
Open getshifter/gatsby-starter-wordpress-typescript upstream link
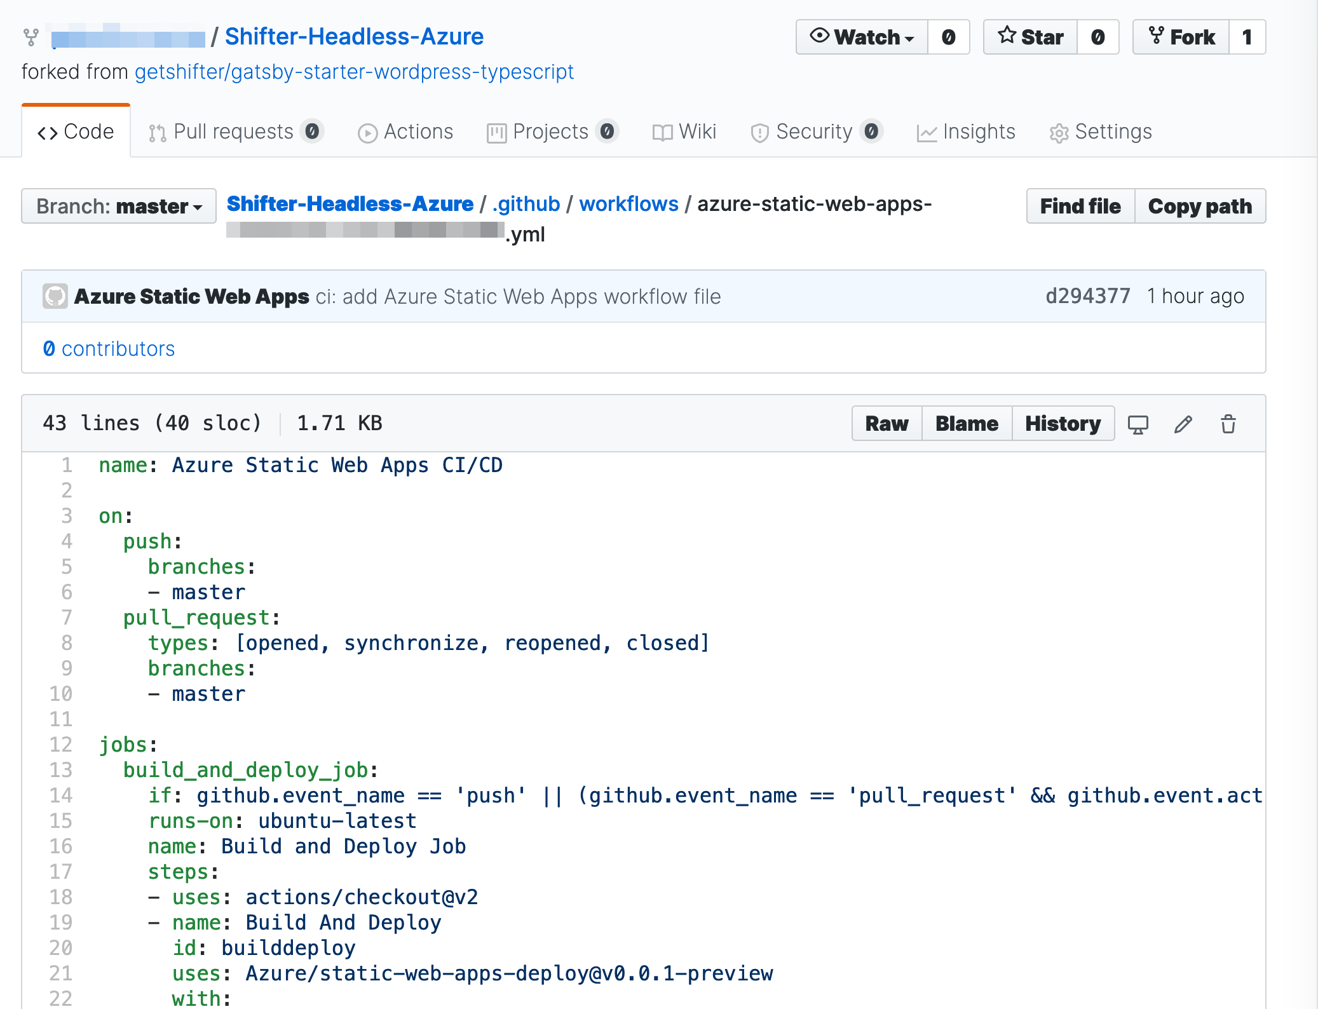(354, 72)
